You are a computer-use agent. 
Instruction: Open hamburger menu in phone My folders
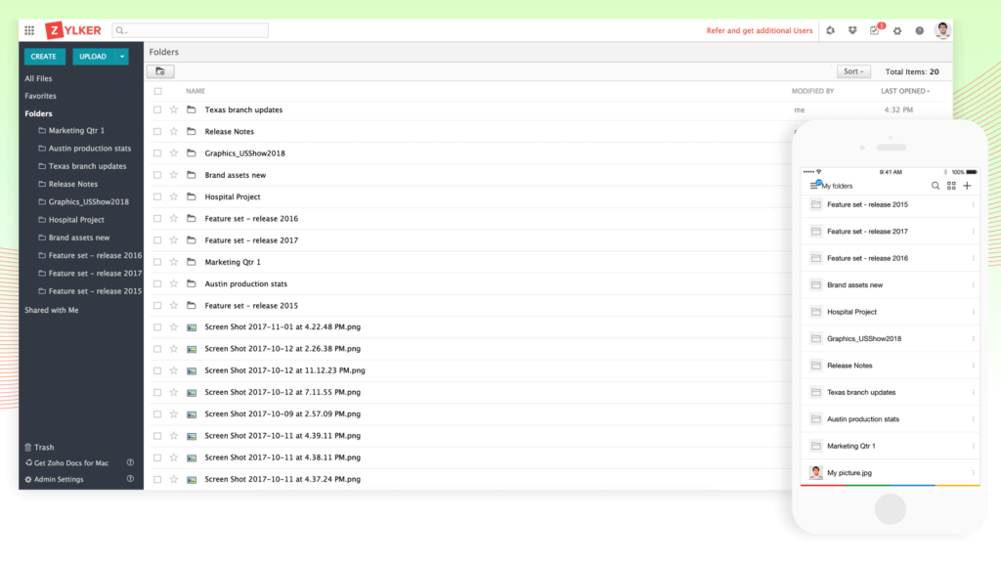click(x=814, y=186)
